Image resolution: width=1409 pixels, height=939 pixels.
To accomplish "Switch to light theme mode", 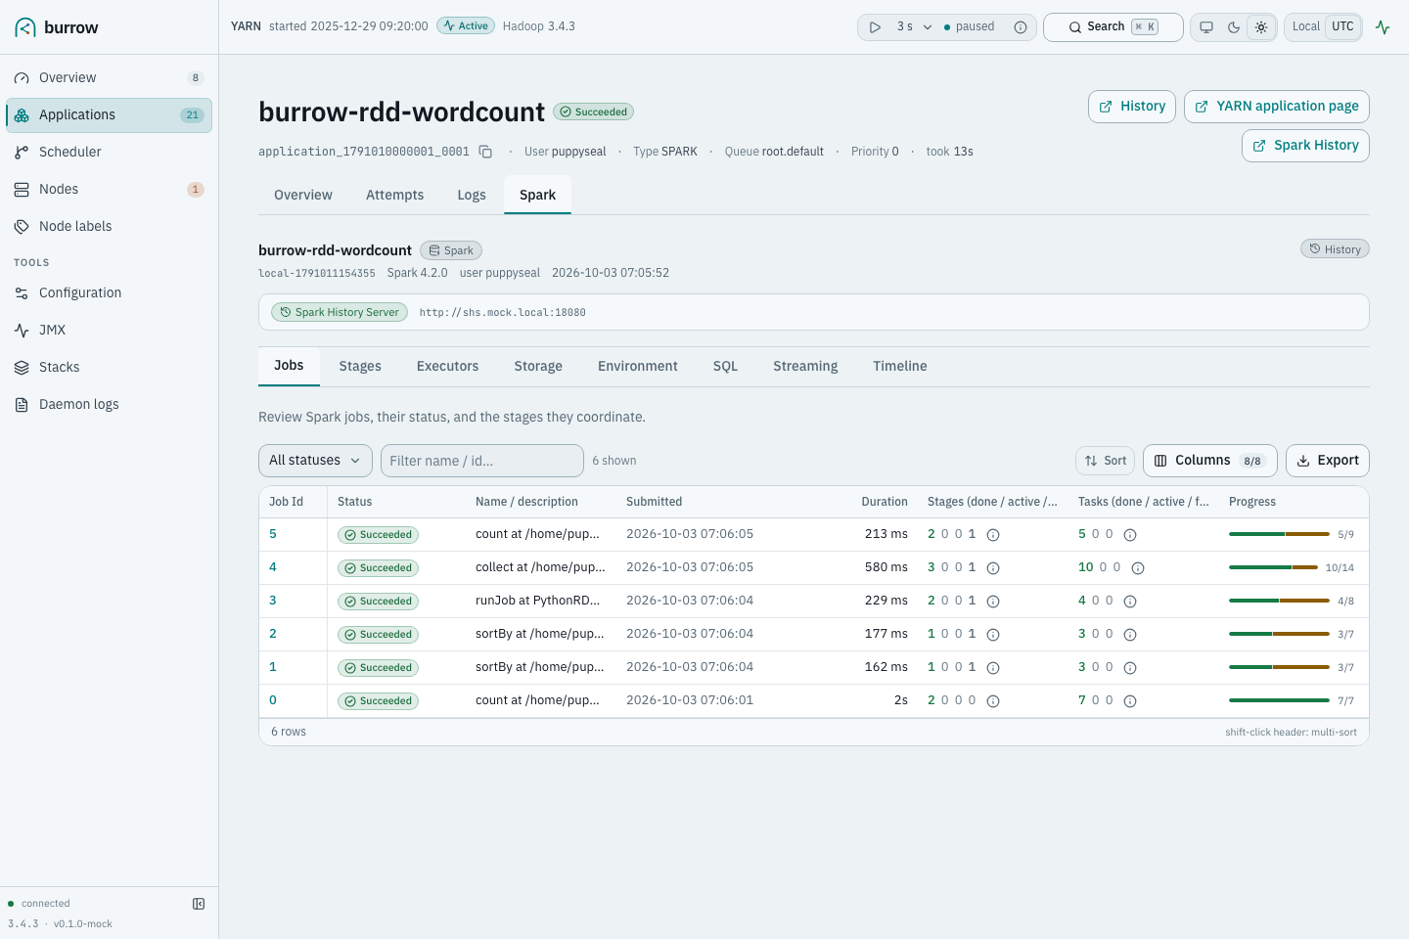I will coord(1261,27).
